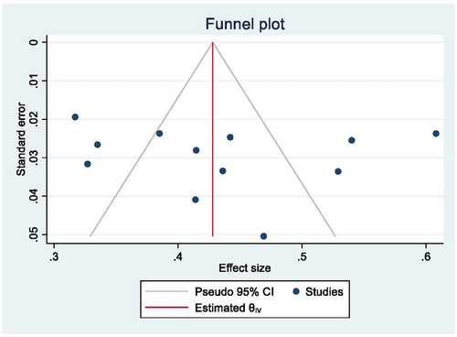This screenshot has height=337, width=457.
Task: Click the study dot just right of red line near .025
Action: tap(230, 137)
